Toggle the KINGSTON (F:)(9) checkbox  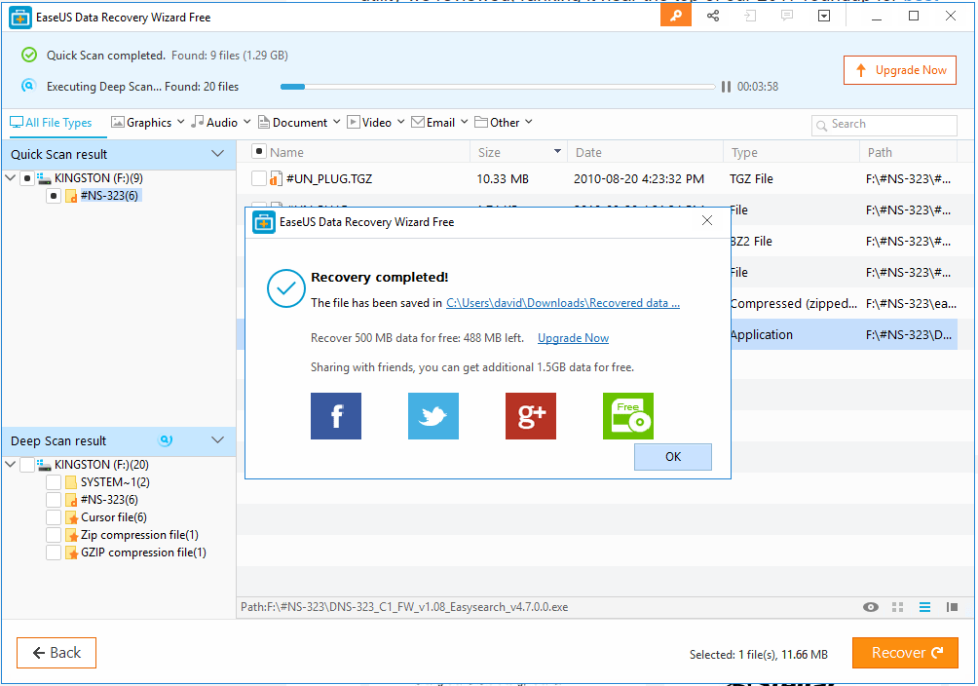click(27, 178)
